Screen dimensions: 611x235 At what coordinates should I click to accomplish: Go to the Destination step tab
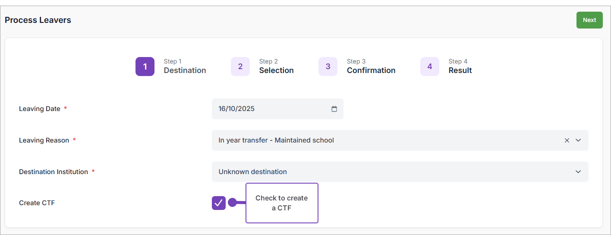click(185, 70)
